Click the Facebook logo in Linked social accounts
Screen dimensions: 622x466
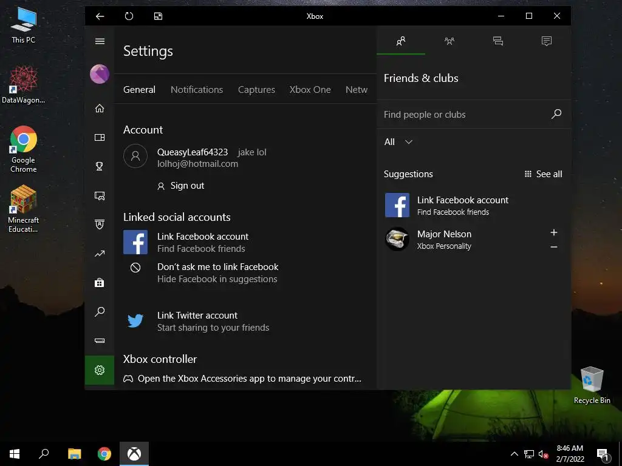(135, 242)
